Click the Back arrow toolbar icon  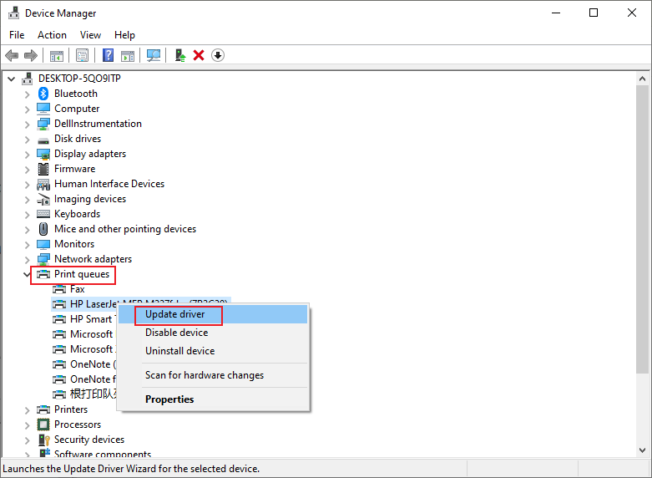12,55
